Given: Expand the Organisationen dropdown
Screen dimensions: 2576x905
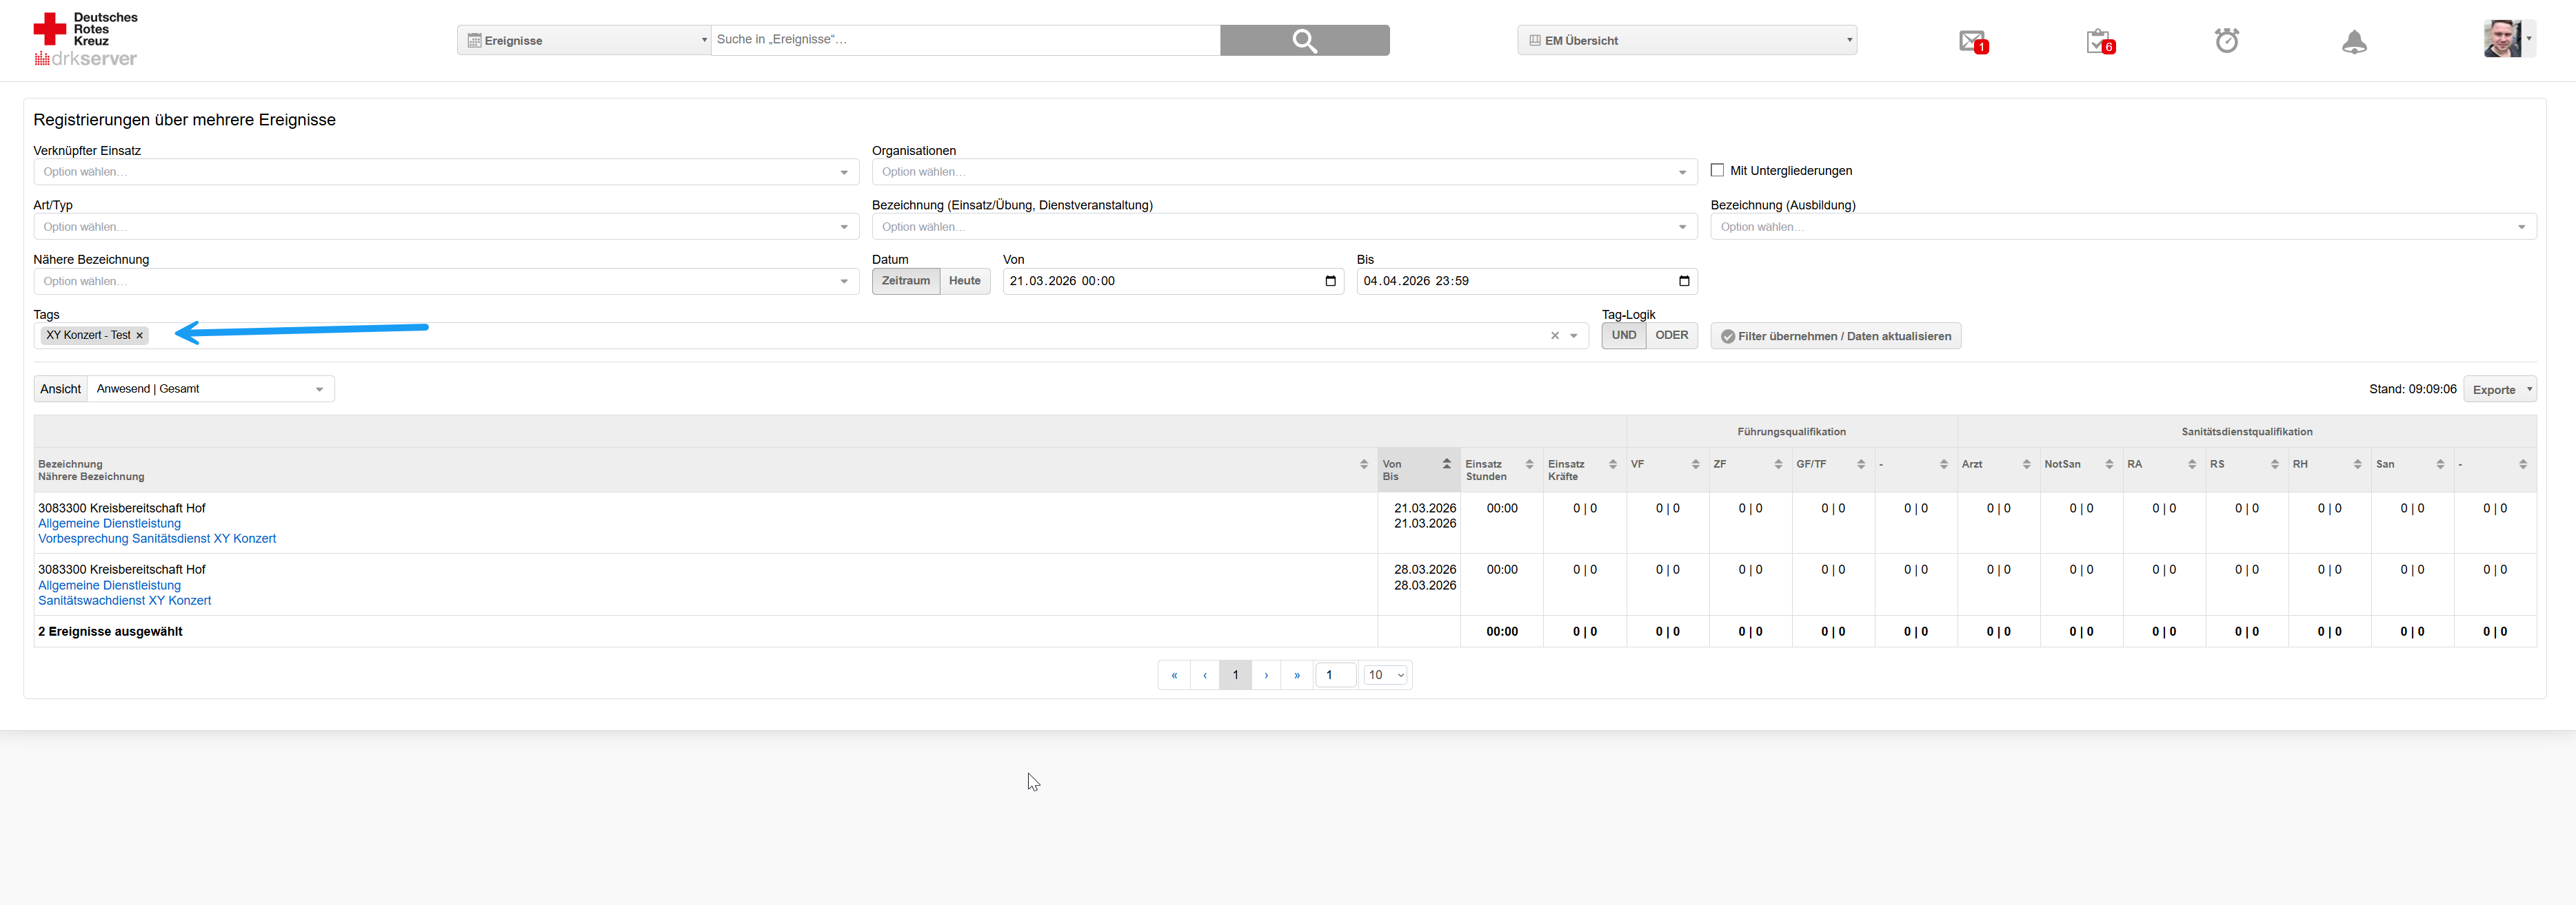Looking at the screenshot, I should pos(1284,171).
